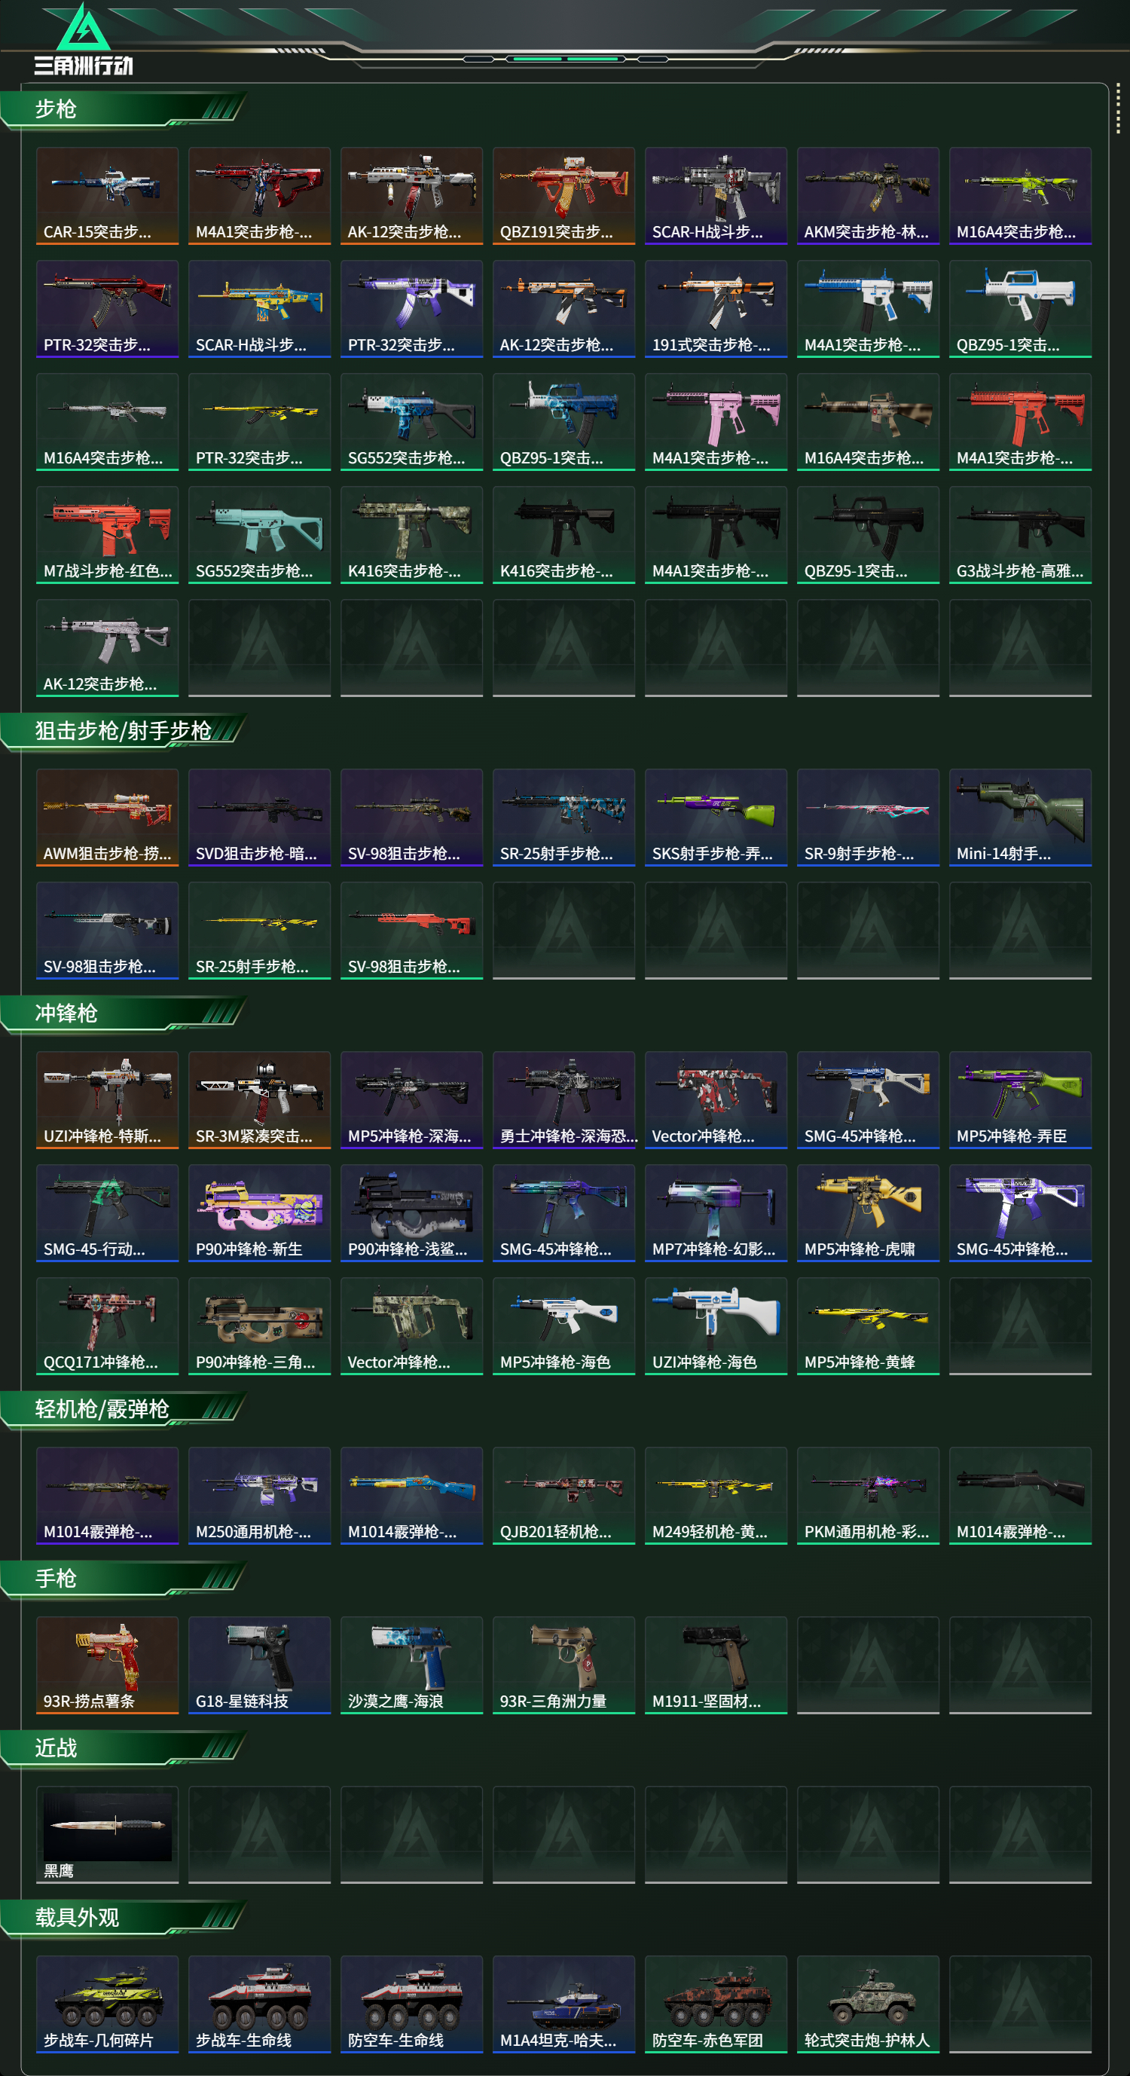Screen dimensions: 1130x2076
Task: Select the P90冲锋枪-新生 skin
Action: point(259,1212)
